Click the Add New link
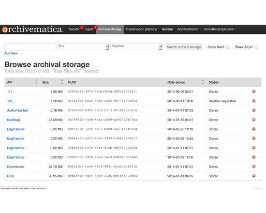The image size is (266, 213). 11,53
